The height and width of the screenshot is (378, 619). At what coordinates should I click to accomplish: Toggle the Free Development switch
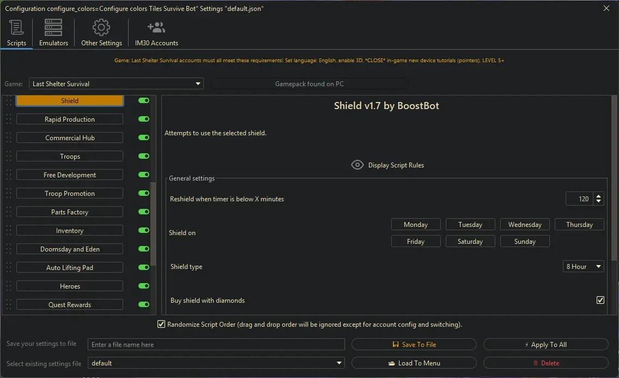(x=144, y=175)
